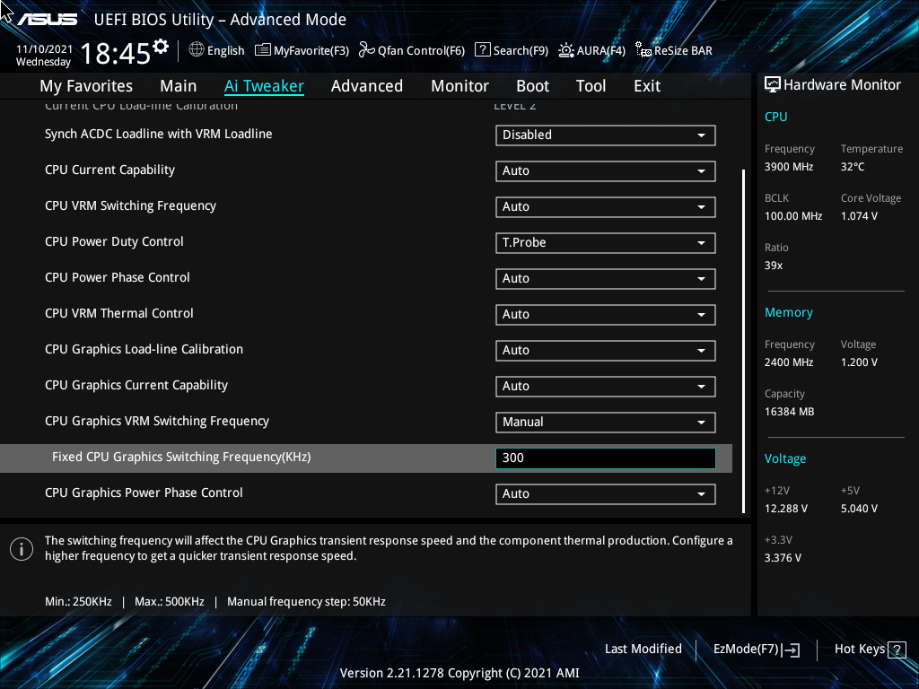Click the CPU frequency 3900 MHz value
The height and width of the screenshot is (689, 919).
788,167
